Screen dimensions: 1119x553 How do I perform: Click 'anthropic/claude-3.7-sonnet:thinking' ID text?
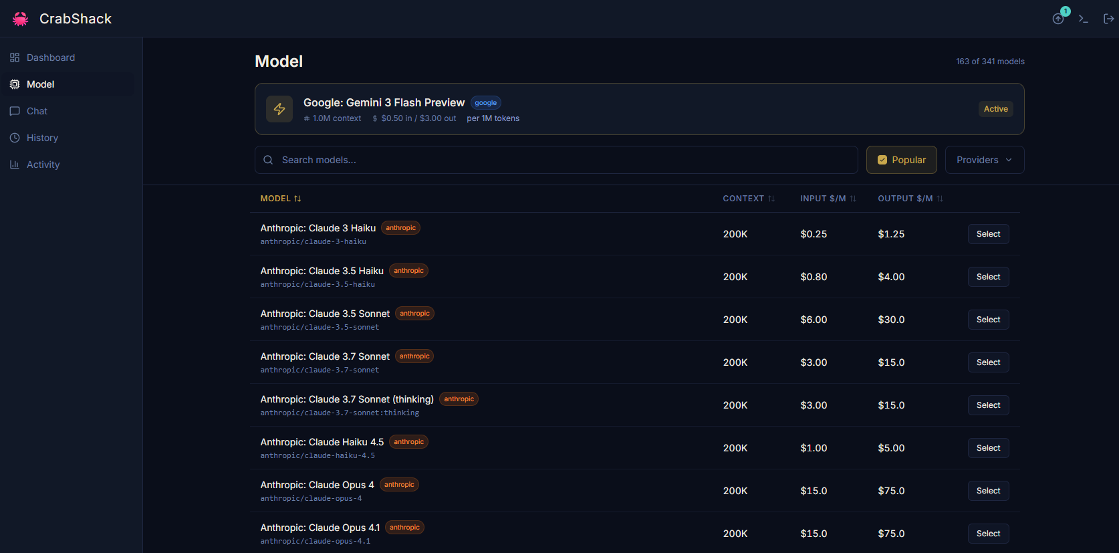[340, 413]
